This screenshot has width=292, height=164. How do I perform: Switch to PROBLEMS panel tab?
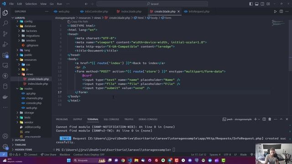pyautogui.click(x=62, y=119)
